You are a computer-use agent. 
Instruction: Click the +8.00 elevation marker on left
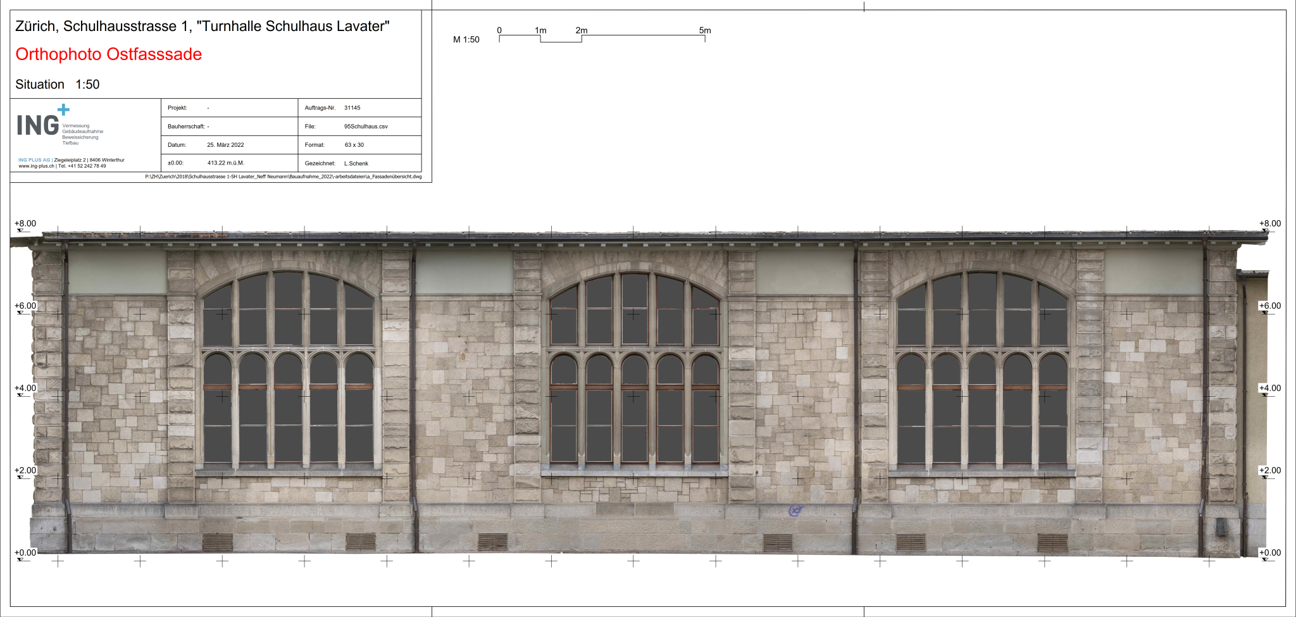pyautogui.click(x=25, y=224)
